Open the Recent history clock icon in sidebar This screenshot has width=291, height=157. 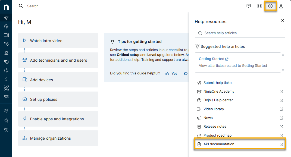[x=6, y=130]
